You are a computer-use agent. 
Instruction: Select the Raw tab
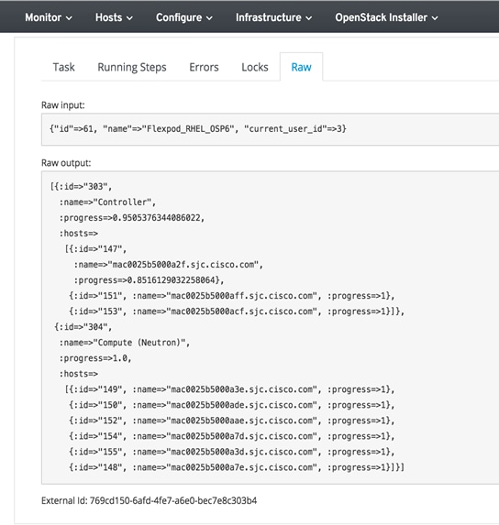(301, 67)
